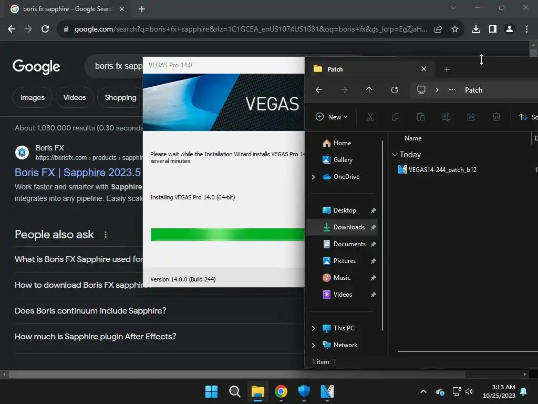Close the Patch tab in File Explorer
Image resolution: width=538 pixels, height=404 pixels.
click(424, 69)
